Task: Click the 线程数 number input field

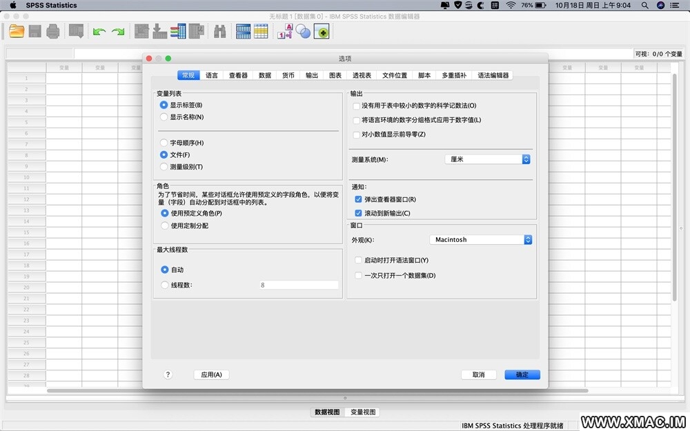Action: (x=299, y=285)
